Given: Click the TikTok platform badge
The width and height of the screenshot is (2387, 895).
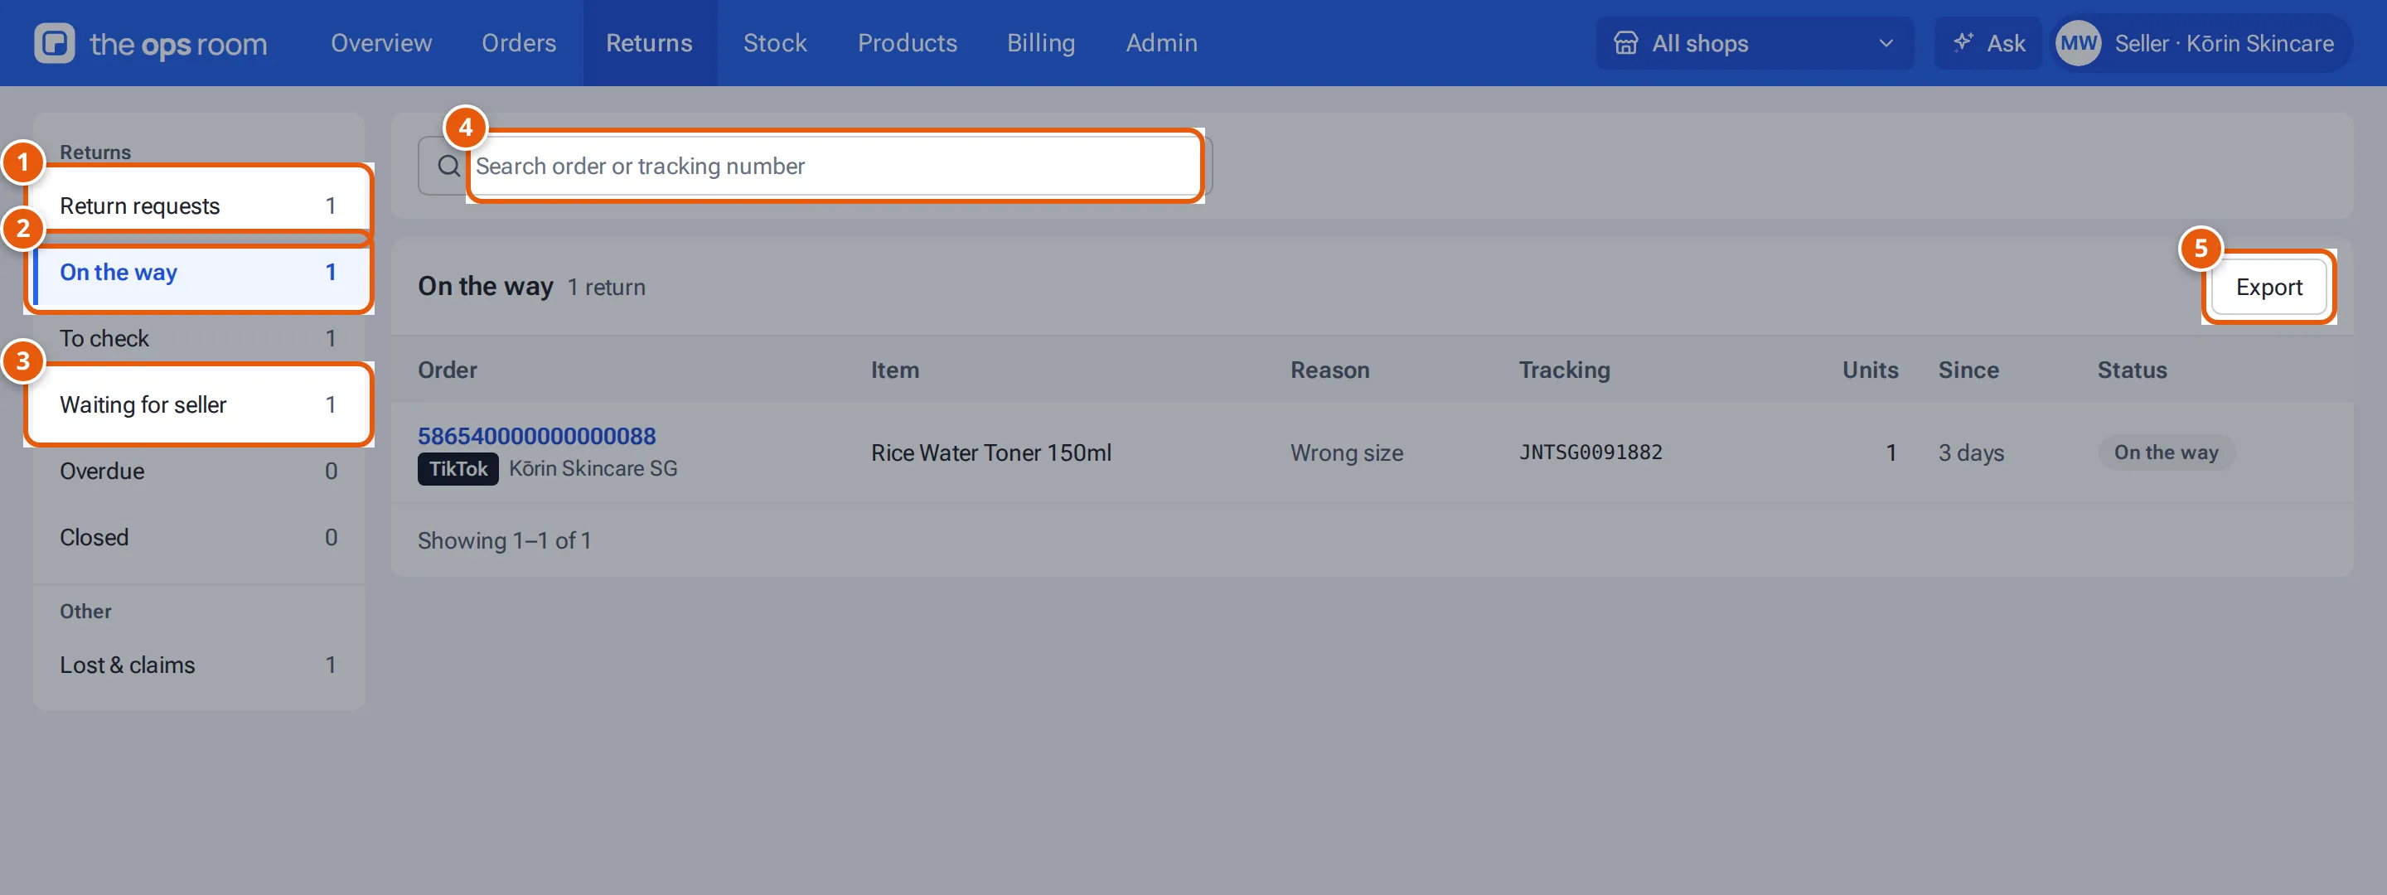Looking at the screenshot, I should (458, 469).
